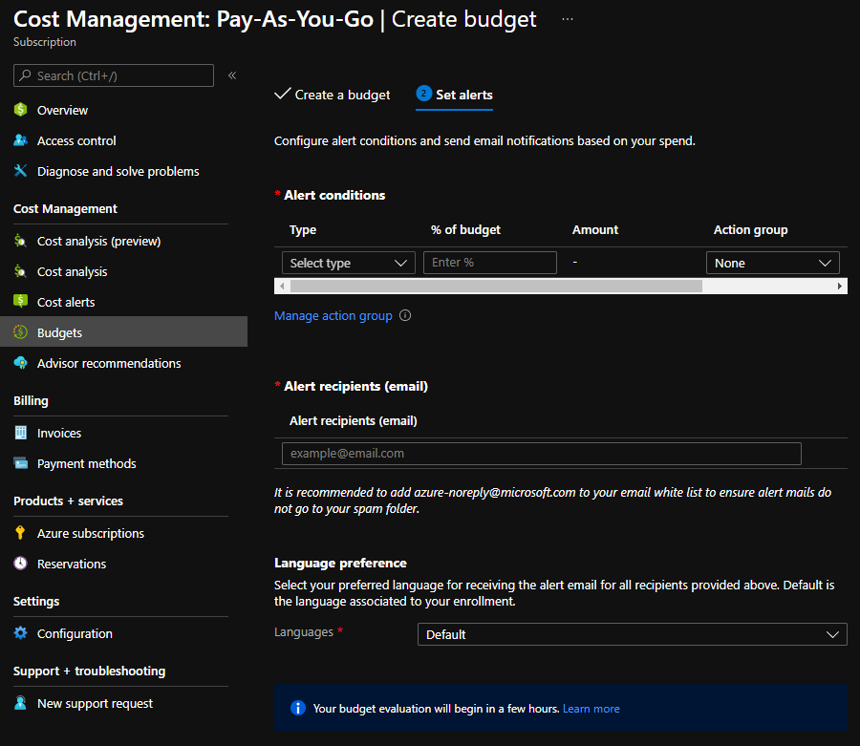The height and width of the screenshot is (746, 860).
Task: Click the Manage action group link
Action: [x=333, y=315]
